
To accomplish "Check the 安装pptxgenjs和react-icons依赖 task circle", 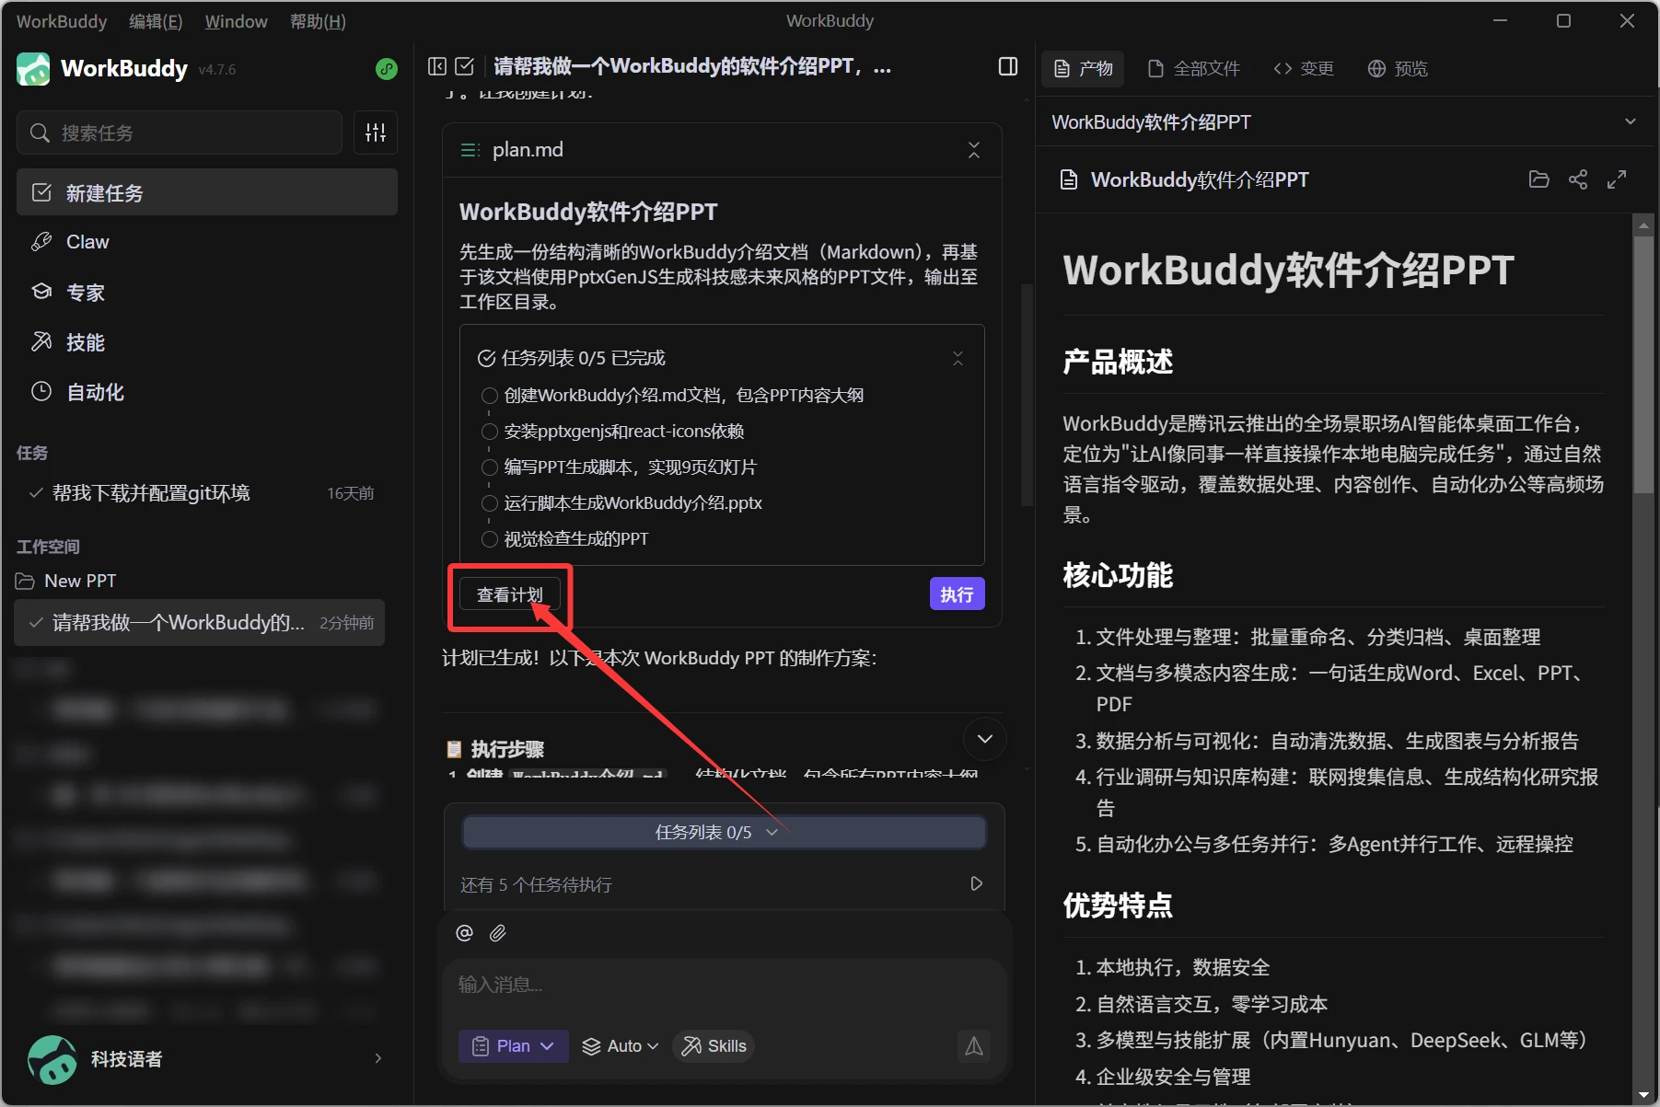I will click(x=490, y=432).
